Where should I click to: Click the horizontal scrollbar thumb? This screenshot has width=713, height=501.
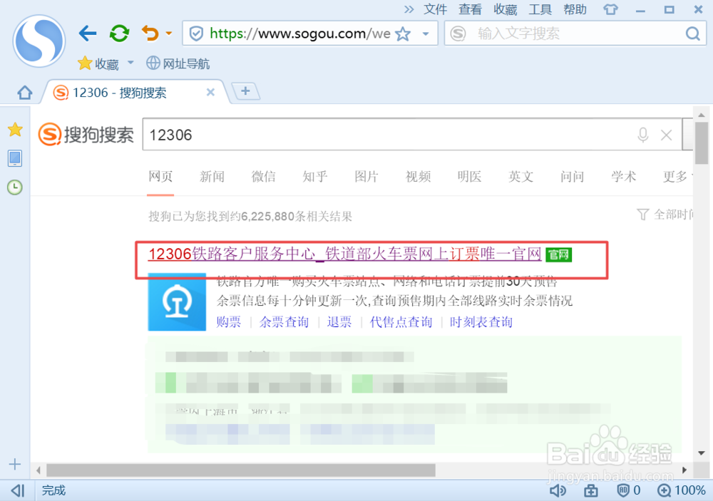240,470
